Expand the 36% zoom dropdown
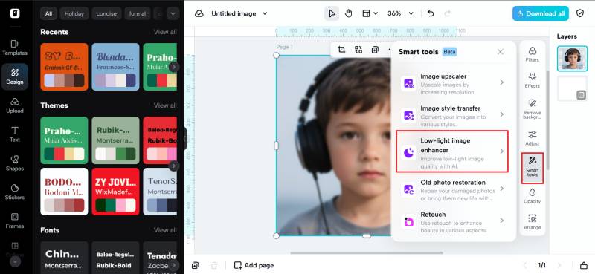Viewport: 595px width, 274px height. [x=400, y=13]
